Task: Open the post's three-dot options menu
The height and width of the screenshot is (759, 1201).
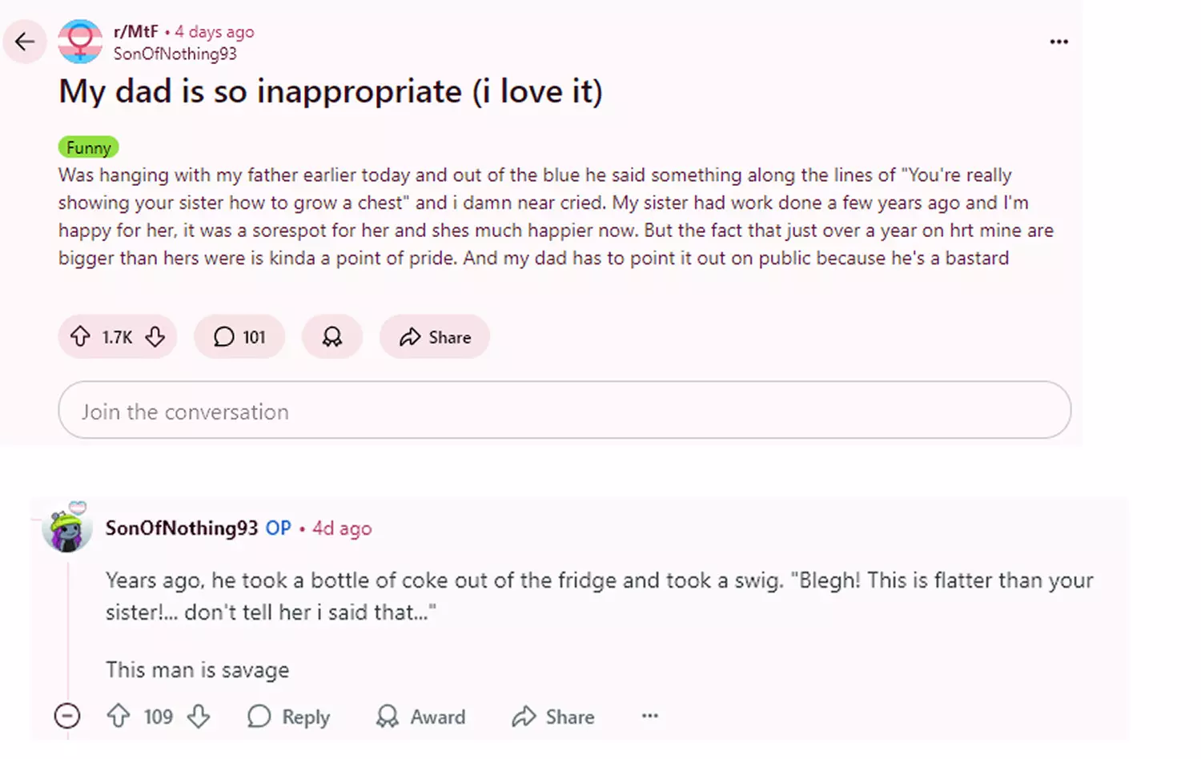Action: 1059,42
